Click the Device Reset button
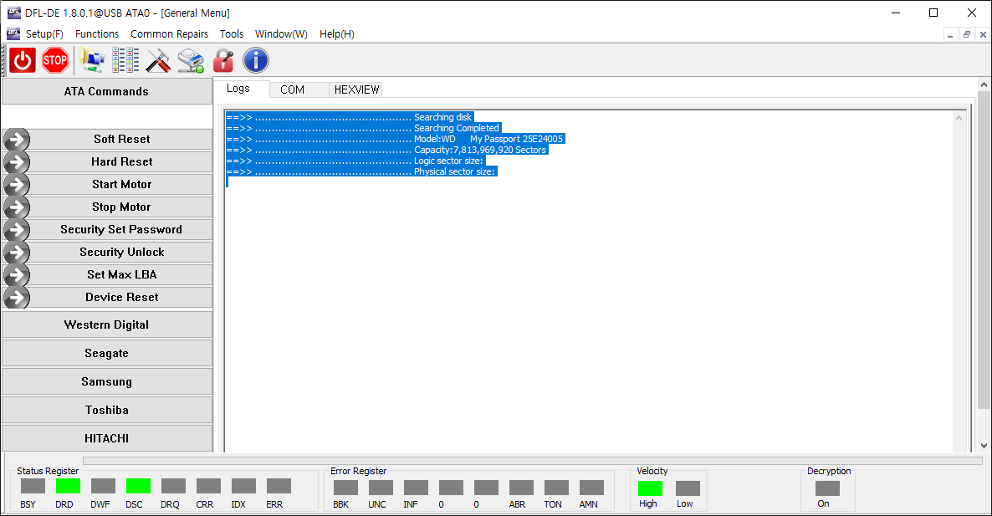This screenshot has height=516, width=992. tap(120, 297)
